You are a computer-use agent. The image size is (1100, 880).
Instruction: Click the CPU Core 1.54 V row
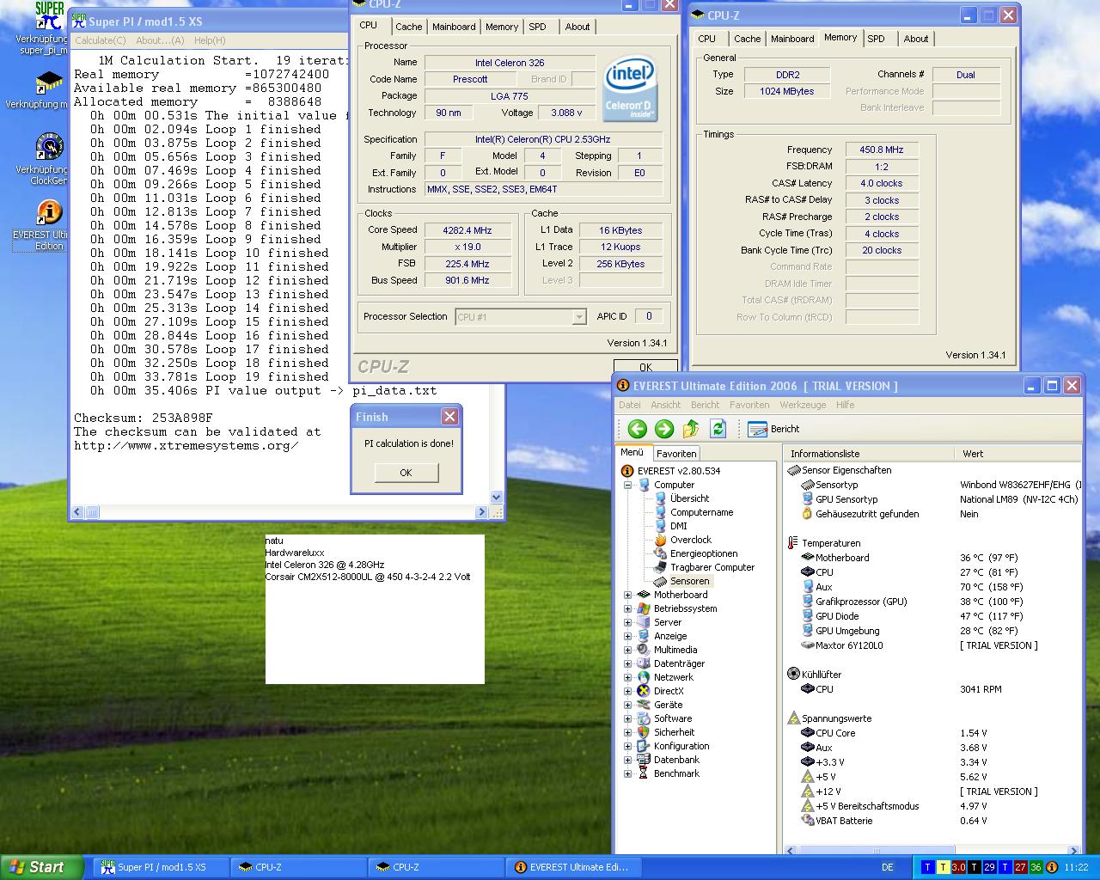tap(932, 733)
